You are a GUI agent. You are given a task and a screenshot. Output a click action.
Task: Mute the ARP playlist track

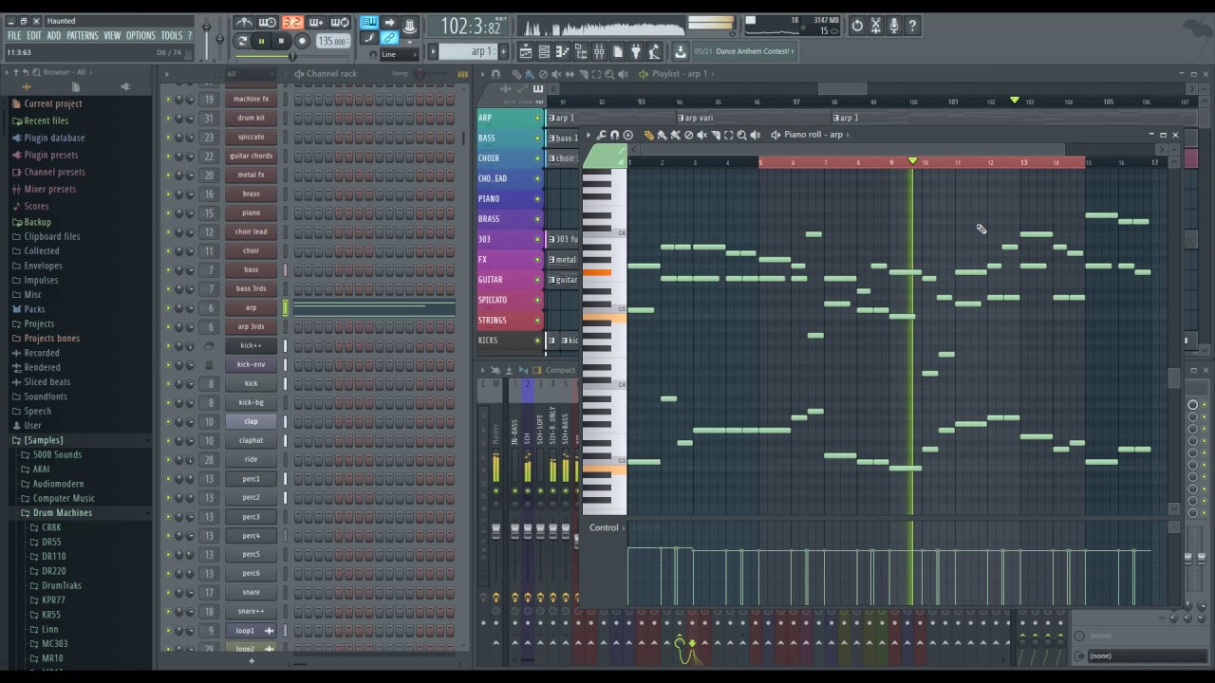537,118
